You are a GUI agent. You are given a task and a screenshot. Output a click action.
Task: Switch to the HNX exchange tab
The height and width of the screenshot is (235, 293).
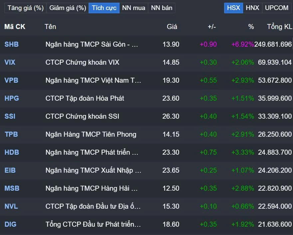pyautogui.click(x=253, y=8)
